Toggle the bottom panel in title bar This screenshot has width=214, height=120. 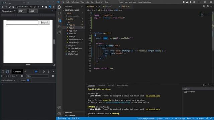pos(187,2)
